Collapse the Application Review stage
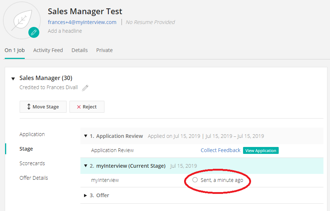330x211 pixels. coord(86,136)
